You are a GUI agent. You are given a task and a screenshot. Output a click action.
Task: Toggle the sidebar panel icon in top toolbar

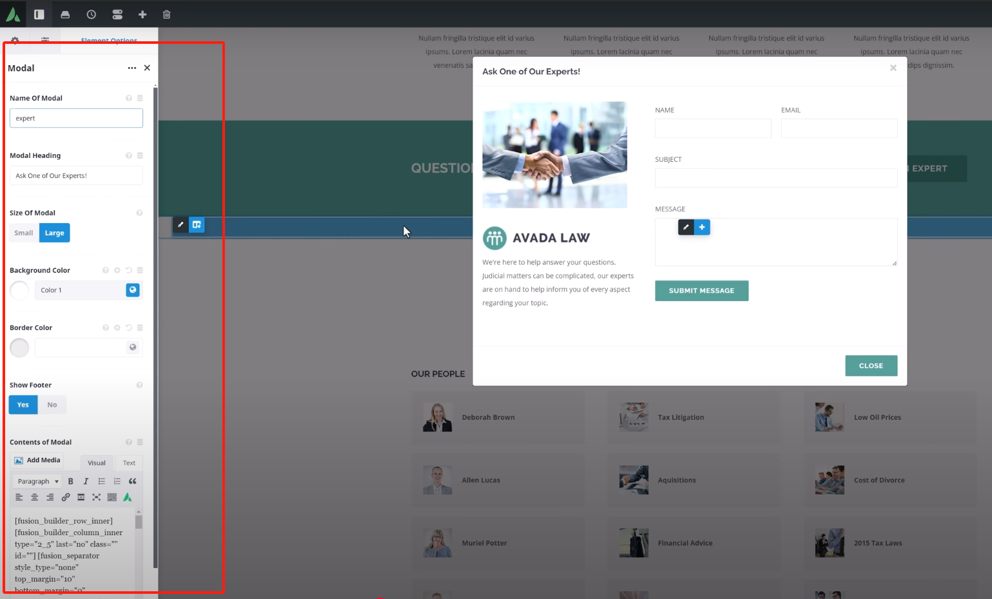(x=39, y=14)
